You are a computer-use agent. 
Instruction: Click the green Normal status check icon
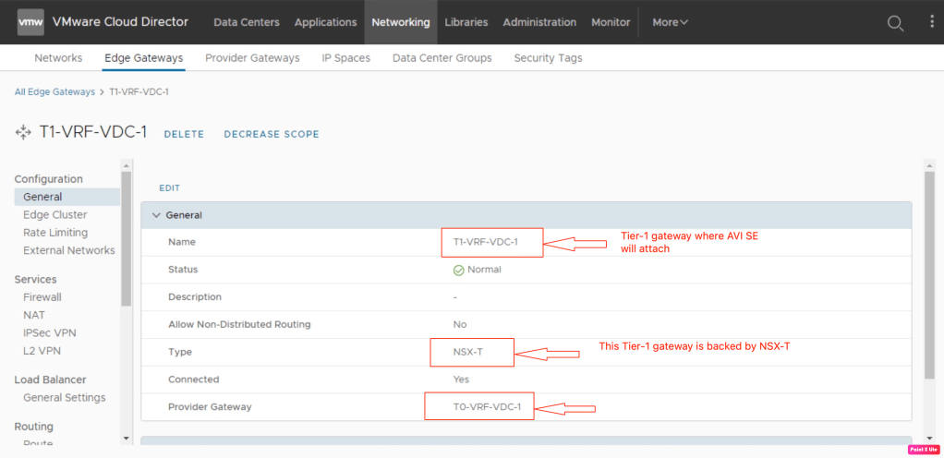pyautogui.click(x=458, y=271)
